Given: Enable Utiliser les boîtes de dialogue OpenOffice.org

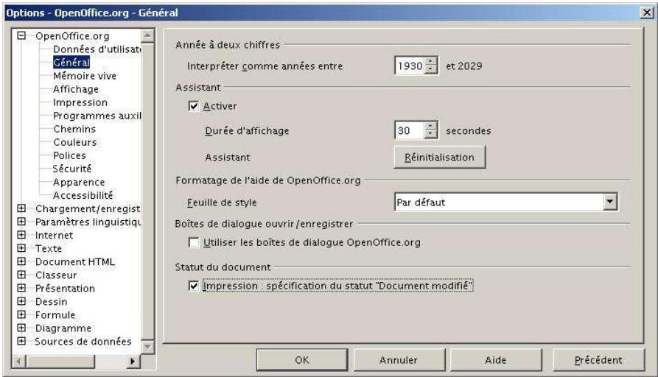Looking at the screenshot, I should [194, 242].
